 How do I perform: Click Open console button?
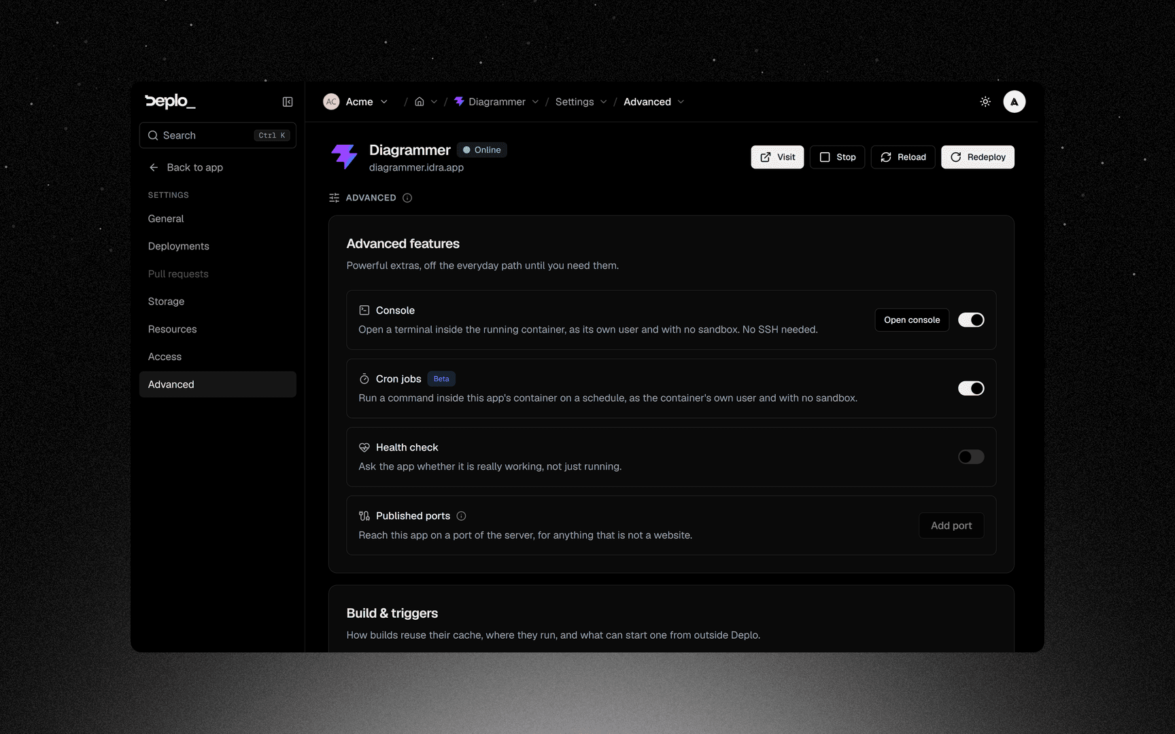pos(912,320)
